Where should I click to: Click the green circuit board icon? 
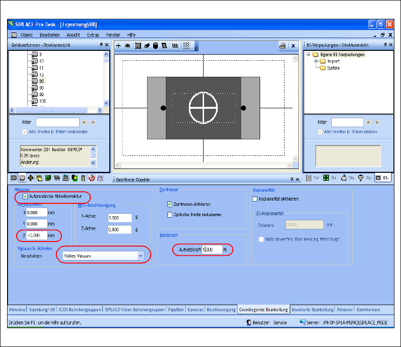click(x=48, y=178)
